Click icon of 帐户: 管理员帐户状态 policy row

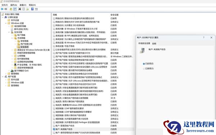coord(54,126)
